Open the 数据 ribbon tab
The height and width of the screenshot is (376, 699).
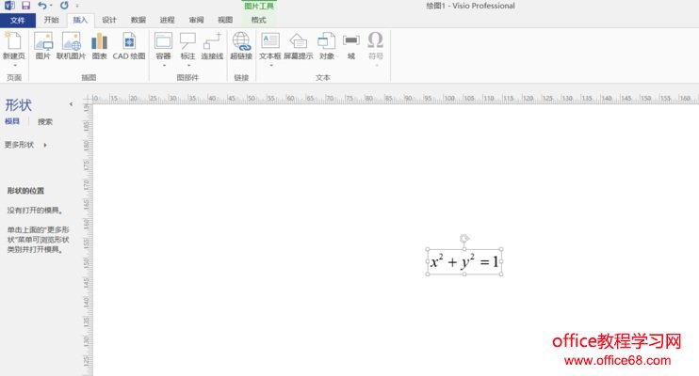point(138,20)
